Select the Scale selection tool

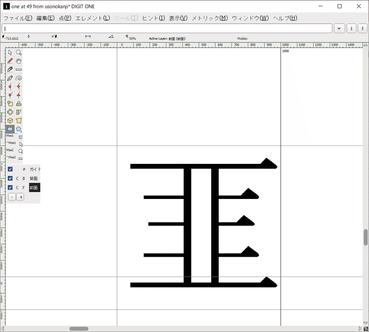(x=10, y=103)
